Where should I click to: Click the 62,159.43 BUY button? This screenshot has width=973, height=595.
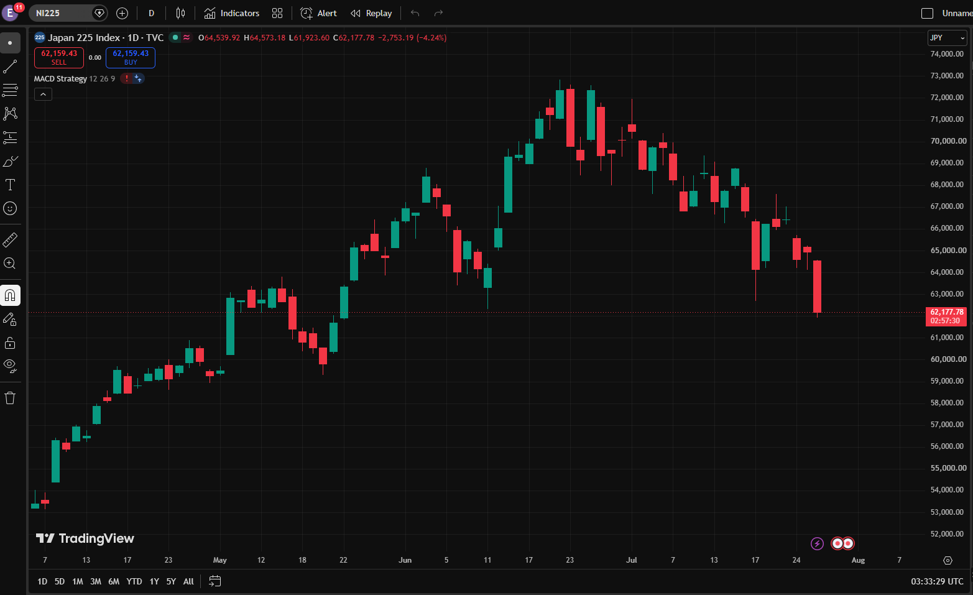click(131, 58)
